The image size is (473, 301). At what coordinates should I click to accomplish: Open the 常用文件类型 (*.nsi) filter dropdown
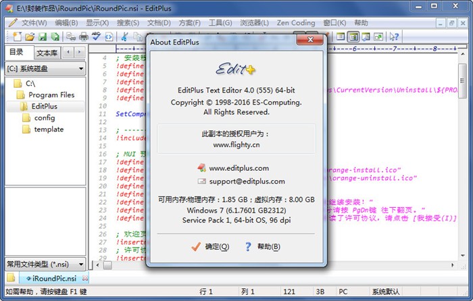click(x=45, y=265)
